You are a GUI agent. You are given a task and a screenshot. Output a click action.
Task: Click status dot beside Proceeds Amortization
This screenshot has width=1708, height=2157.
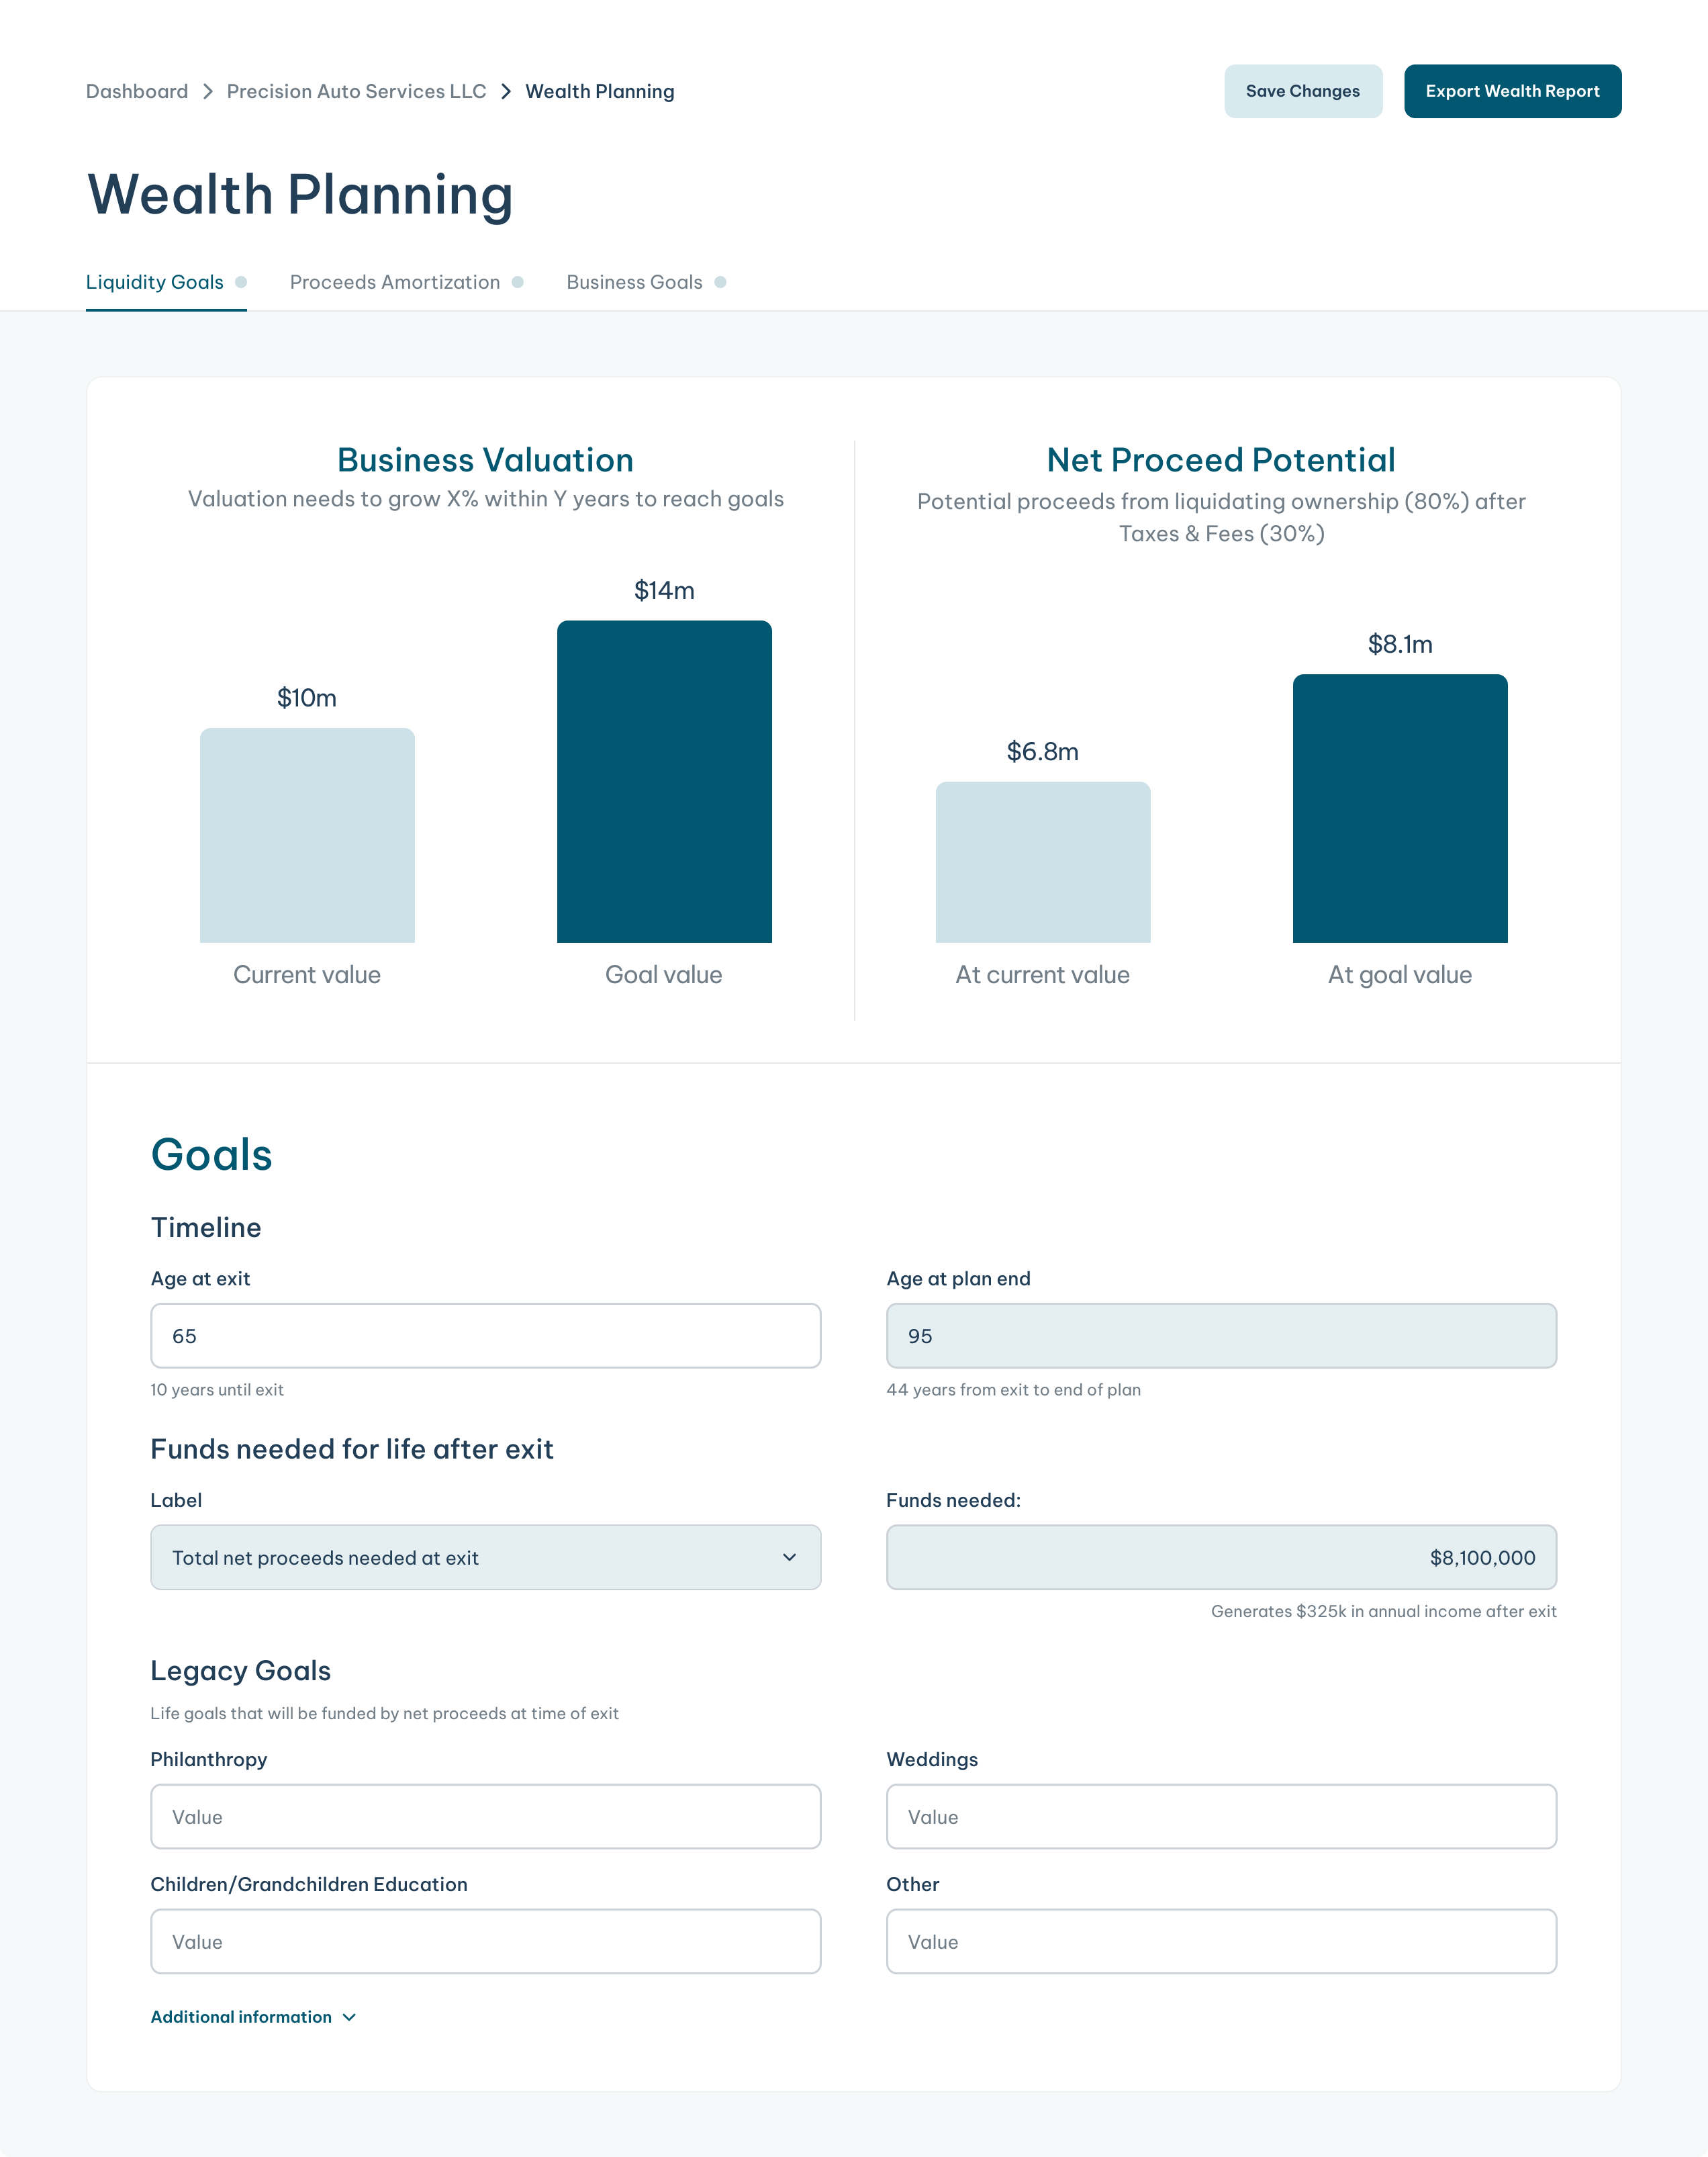pyautogui.click(x=518, y=282)
